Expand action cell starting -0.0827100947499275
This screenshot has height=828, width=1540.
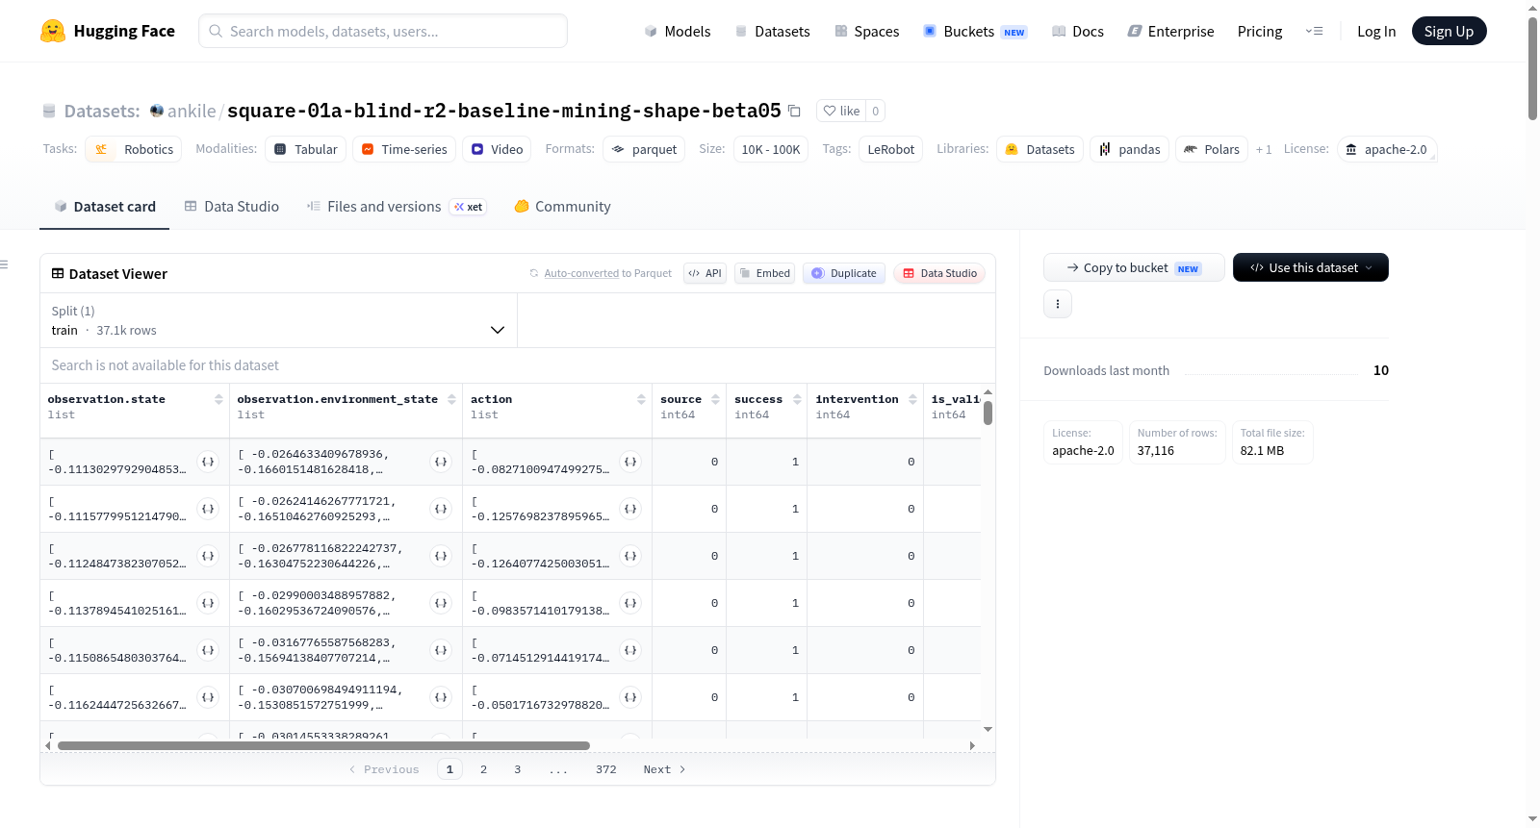(x=630, y=462)
